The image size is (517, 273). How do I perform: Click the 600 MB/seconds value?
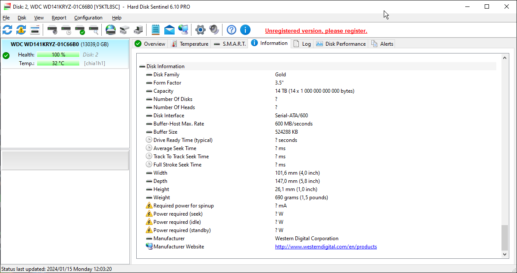tap(294, 124)
